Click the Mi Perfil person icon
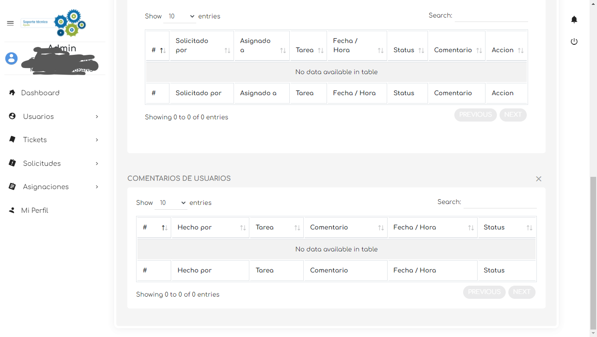Viewport: 597px width, 337px height. click(12, 210)
